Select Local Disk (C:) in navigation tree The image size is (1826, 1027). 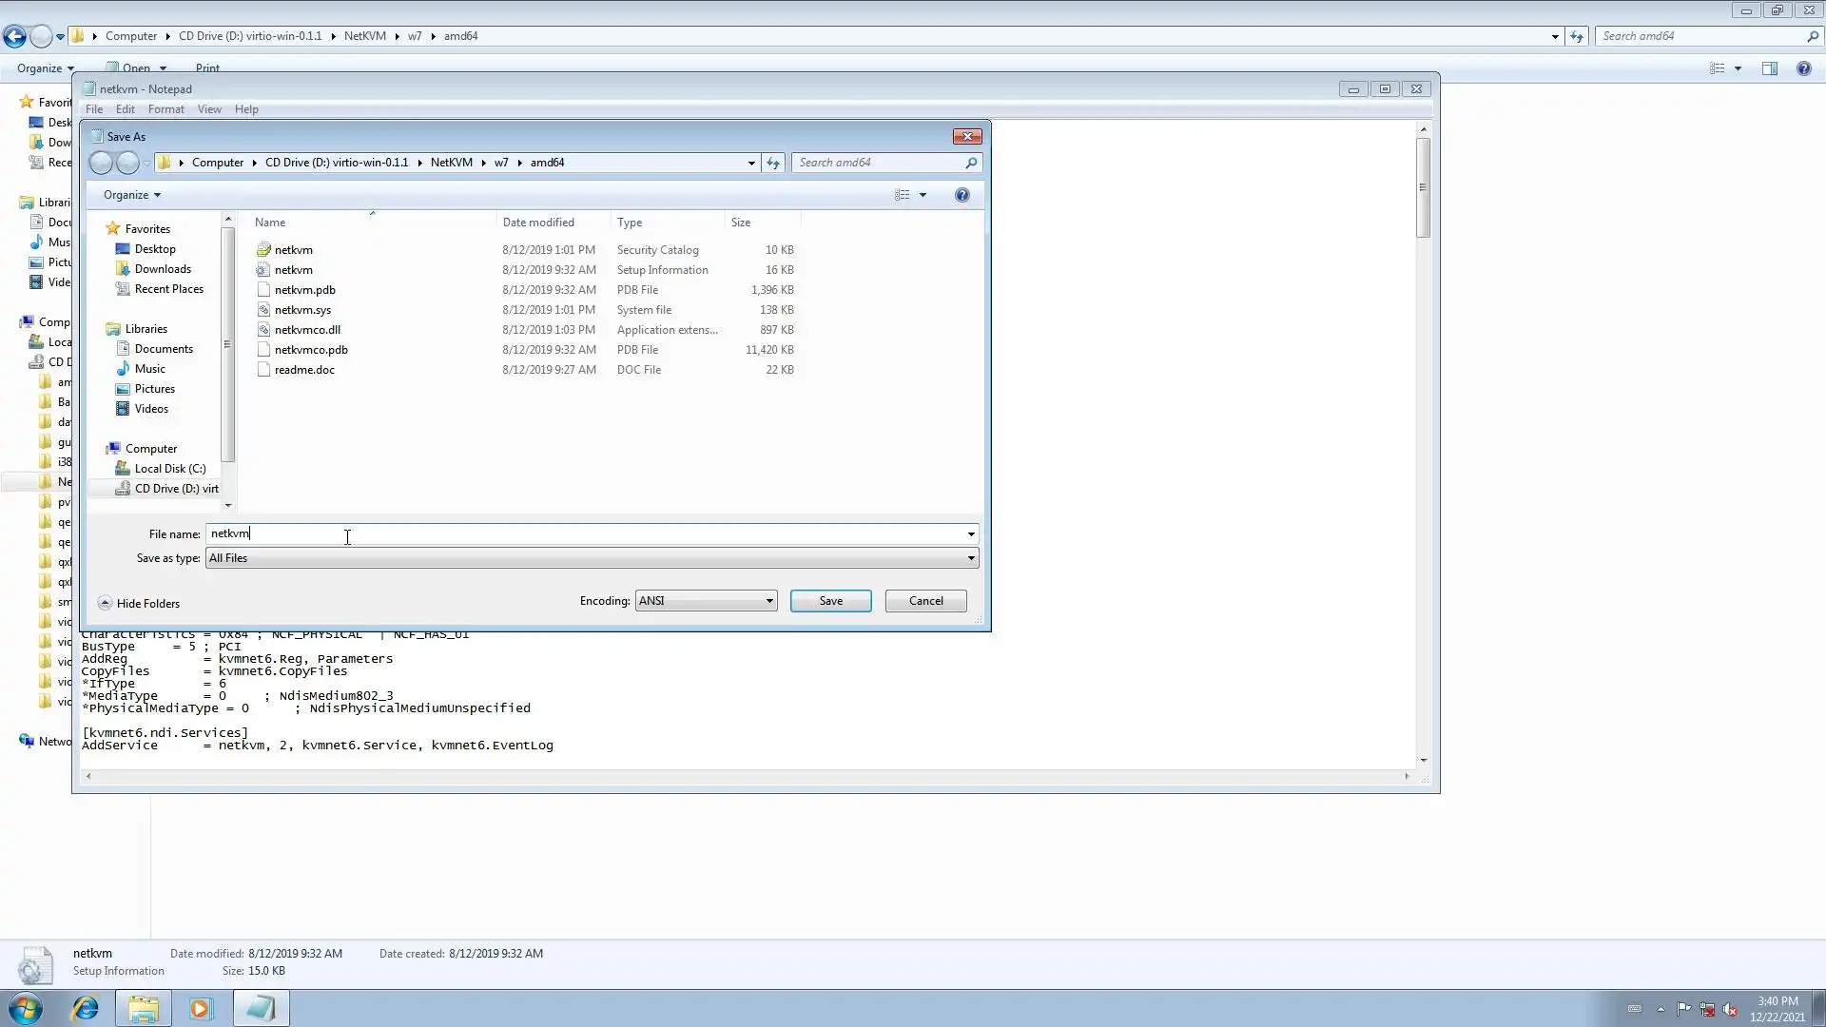coord(169,469)
